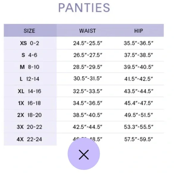
Task: Click the PANTIES heading
Action: coord(84,8)
